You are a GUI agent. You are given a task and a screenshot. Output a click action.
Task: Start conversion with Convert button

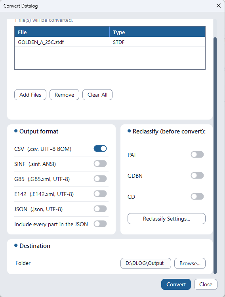176,284
